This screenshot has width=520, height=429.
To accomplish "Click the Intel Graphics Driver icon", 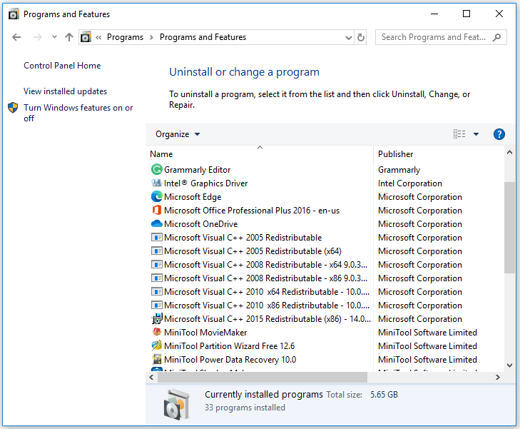I will pyautogui.click(x=156, y=183).
